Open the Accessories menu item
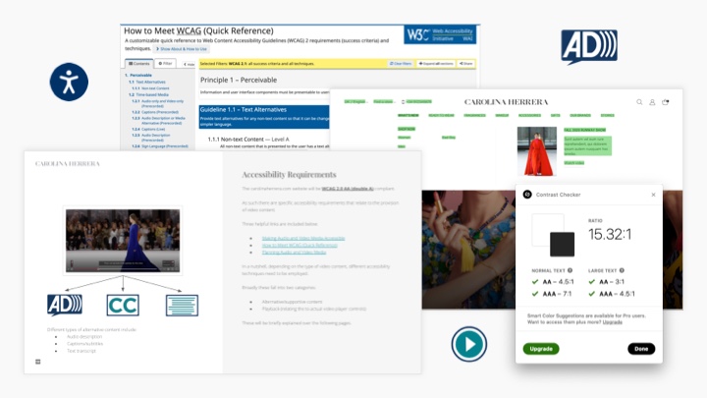707x398 pixels. point(529,116)
